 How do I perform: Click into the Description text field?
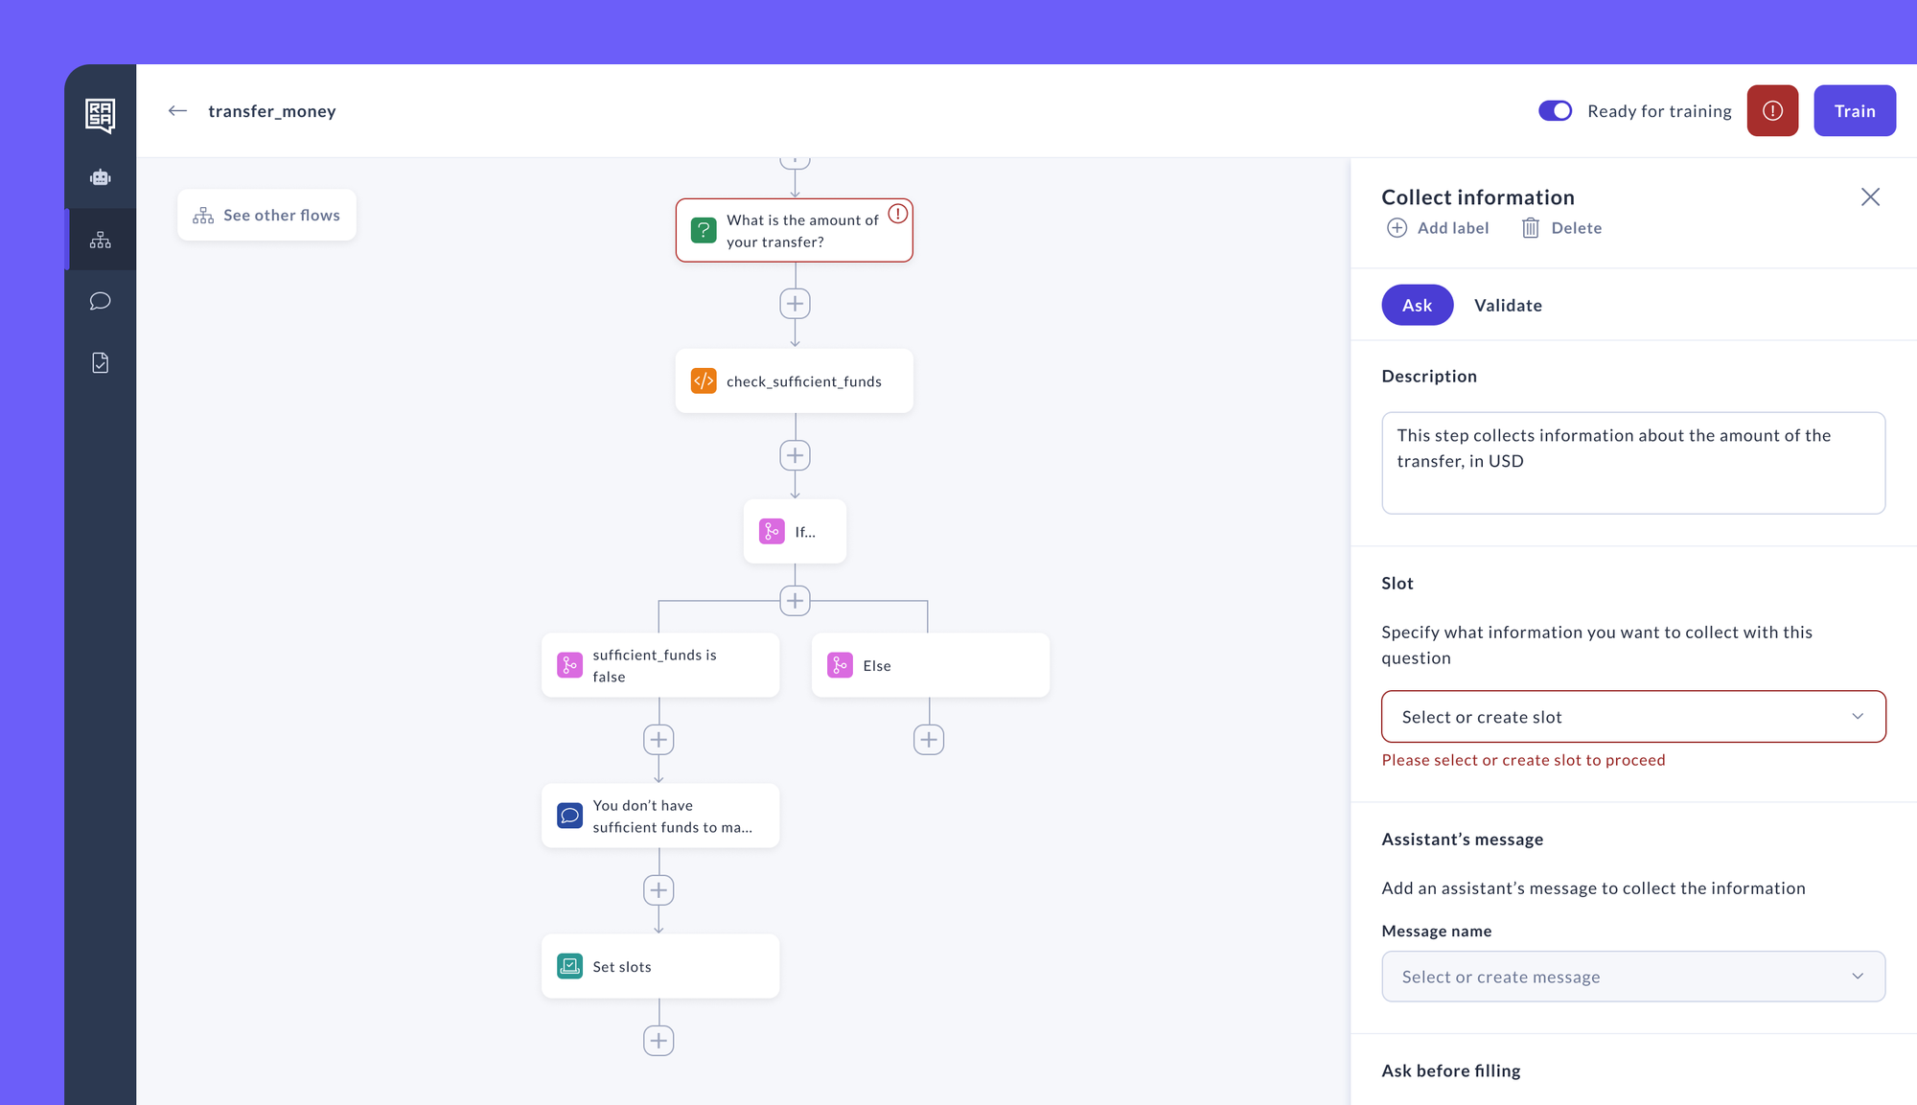1632,463
